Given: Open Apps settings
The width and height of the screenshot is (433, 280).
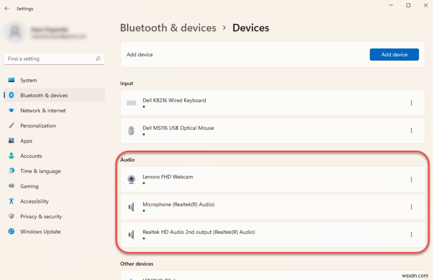Looking at the screenshot, I should tap(26, 140).
